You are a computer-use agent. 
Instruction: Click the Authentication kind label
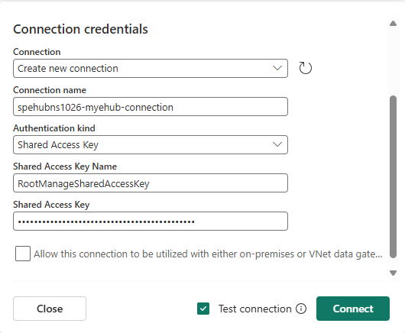pos(54,128)
